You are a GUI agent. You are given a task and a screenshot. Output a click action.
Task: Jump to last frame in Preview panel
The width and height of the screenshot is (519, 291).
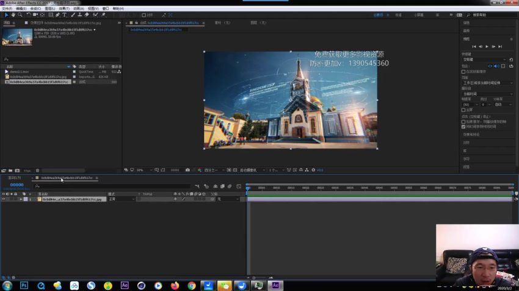[500, 46]
